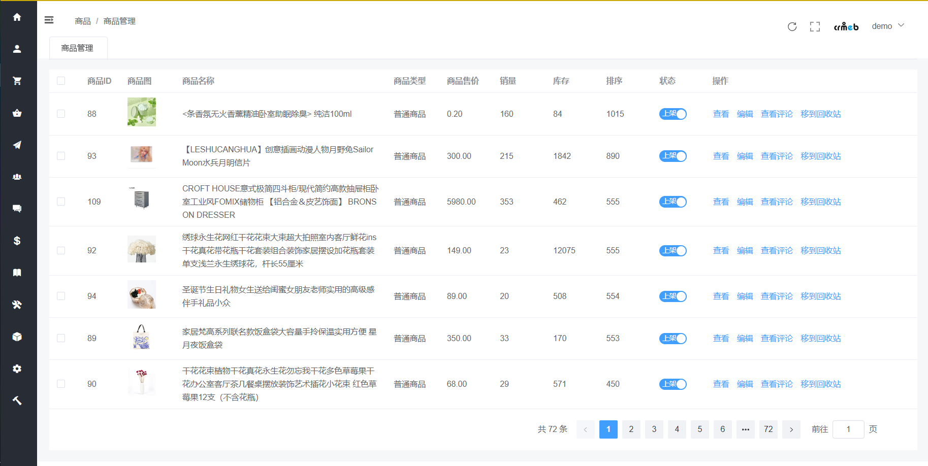Go to page 5

(699, 429)
